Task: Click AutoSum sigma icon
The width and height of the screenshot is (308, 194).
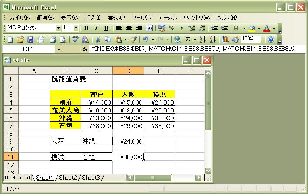Action: (187, 39)
